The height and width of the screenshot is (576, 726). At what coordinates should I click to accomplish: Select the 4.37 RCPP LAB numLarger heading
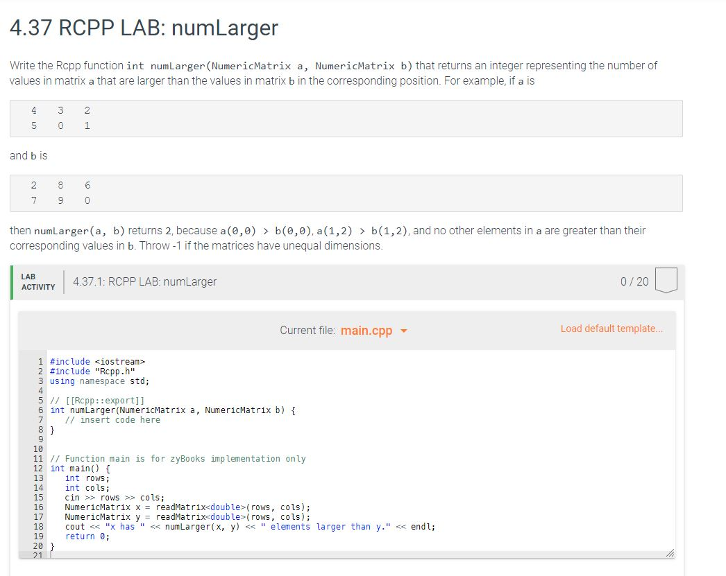coord(142,28)
